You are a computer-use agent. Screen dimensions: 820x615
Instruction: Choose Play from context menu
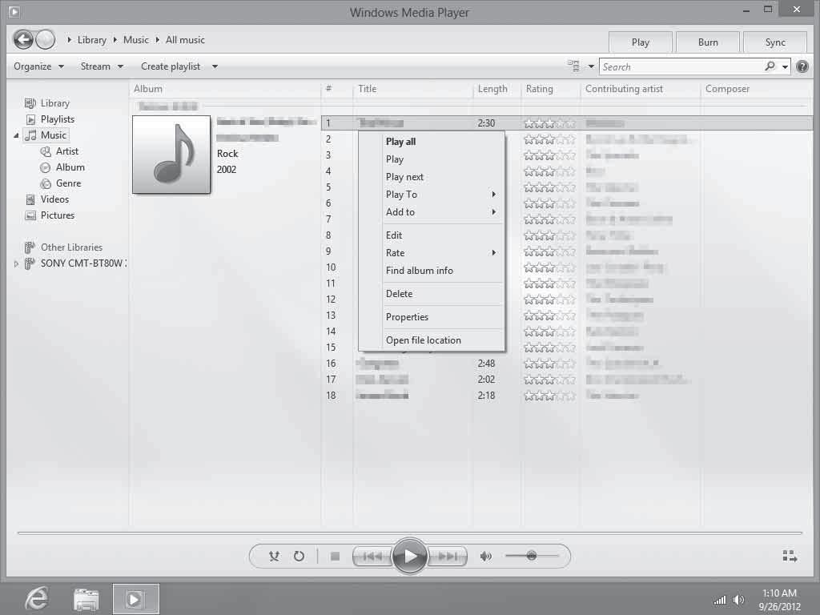pyautogui.click(x=432, y=159)
